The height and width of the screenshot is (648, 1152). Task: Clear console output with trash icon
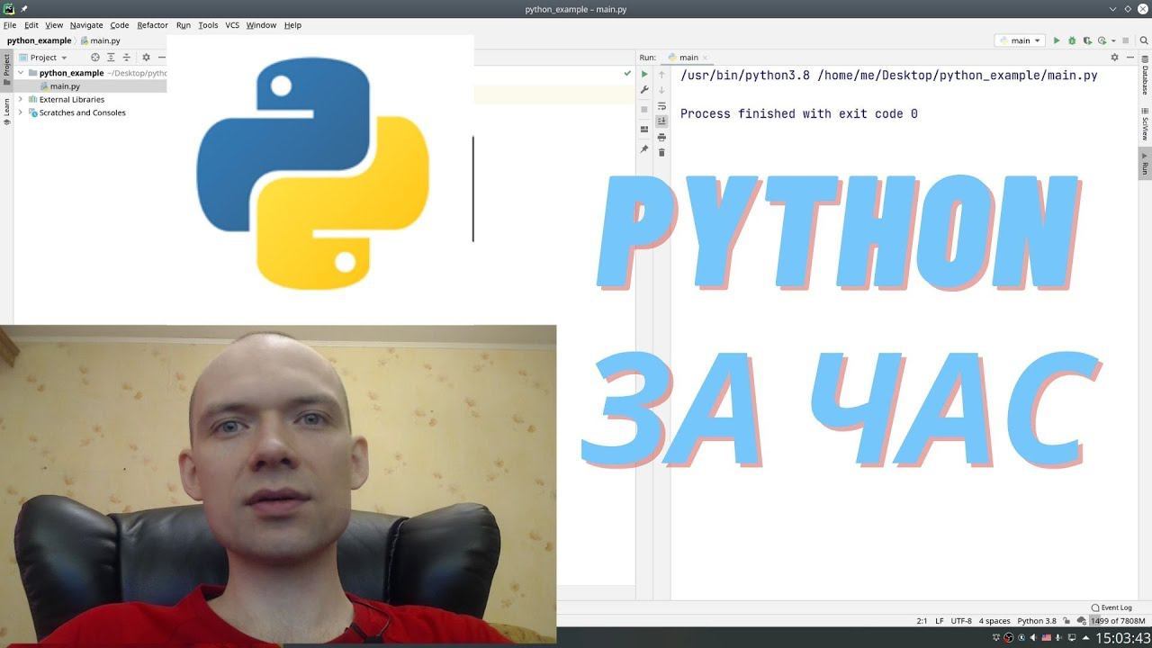tap(661, 152)
